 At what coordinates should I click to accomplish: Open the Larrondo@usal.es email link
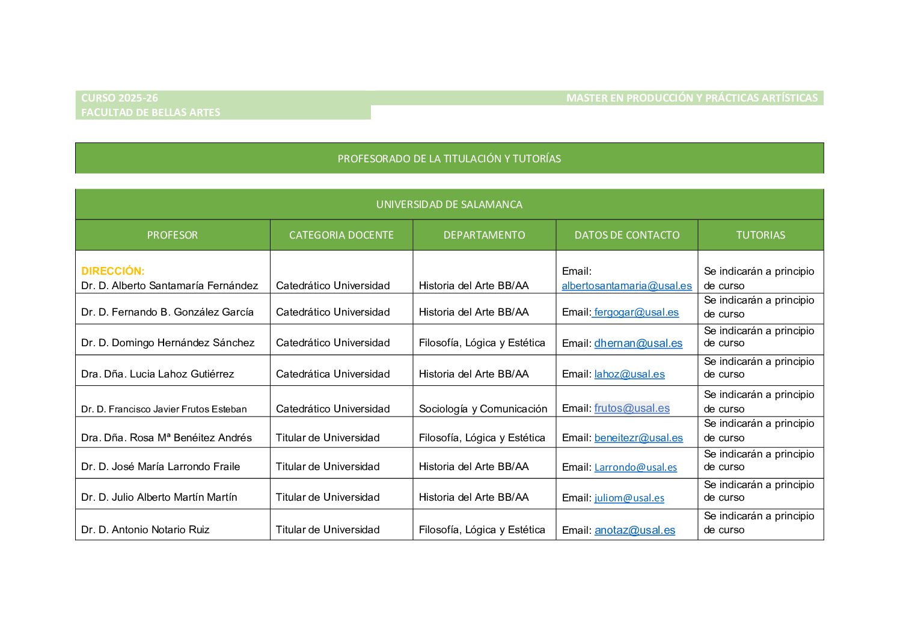click(635, 467)
